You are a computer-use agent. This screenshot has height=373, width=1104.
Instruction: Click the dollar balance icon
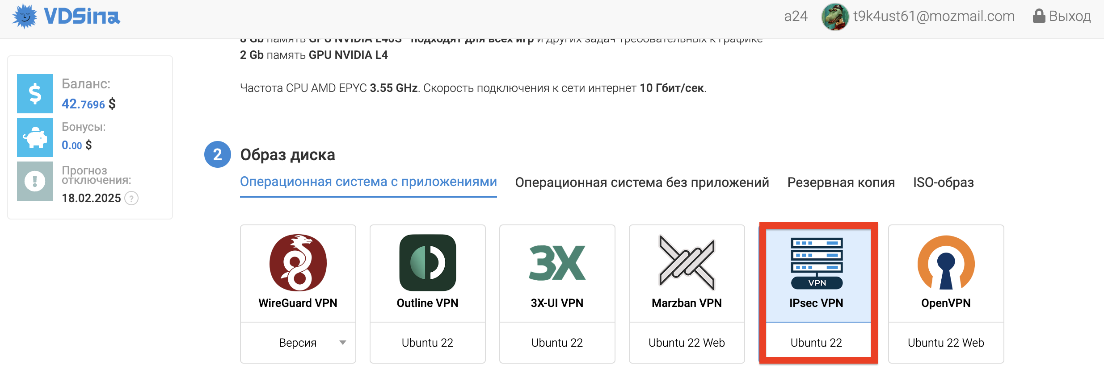[35, 94]
